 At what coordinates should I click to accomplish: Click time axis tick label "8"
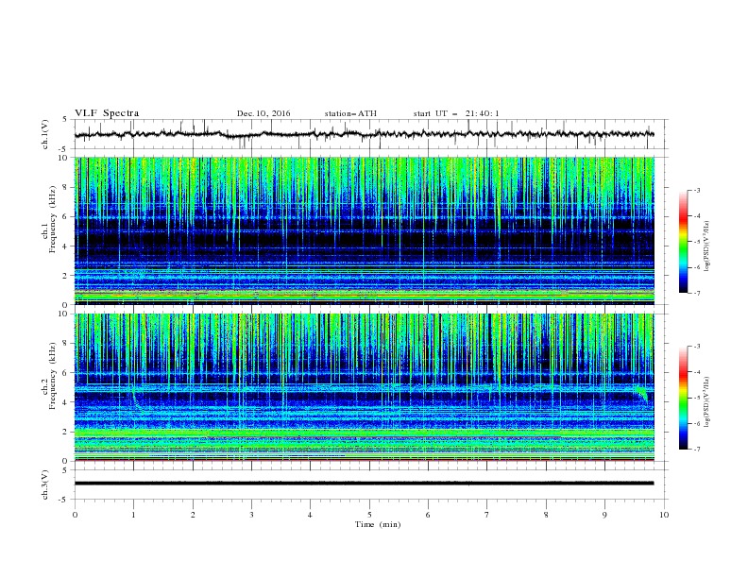[546, 515]
